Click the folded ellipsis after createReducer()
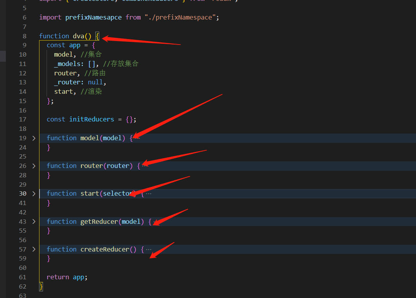Screen dimensions: 416x298 point(148,250)
